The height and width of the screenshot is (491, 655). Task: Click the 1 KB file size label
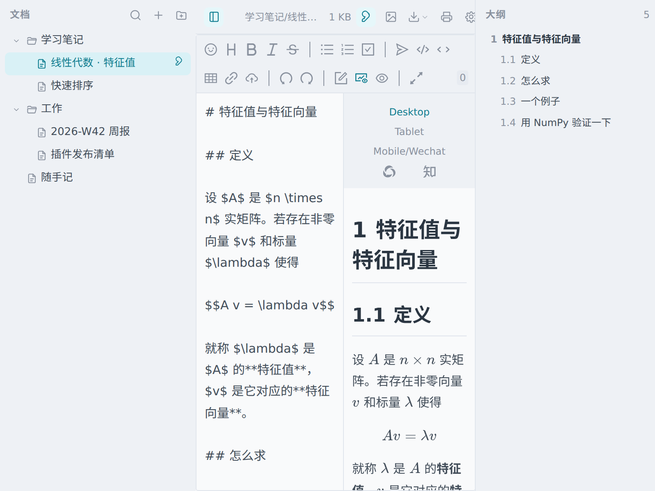(x=340, y=17)
